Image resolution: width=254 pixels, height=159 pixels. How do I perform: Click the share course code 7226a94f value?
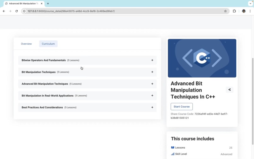(x=199, y=116)
